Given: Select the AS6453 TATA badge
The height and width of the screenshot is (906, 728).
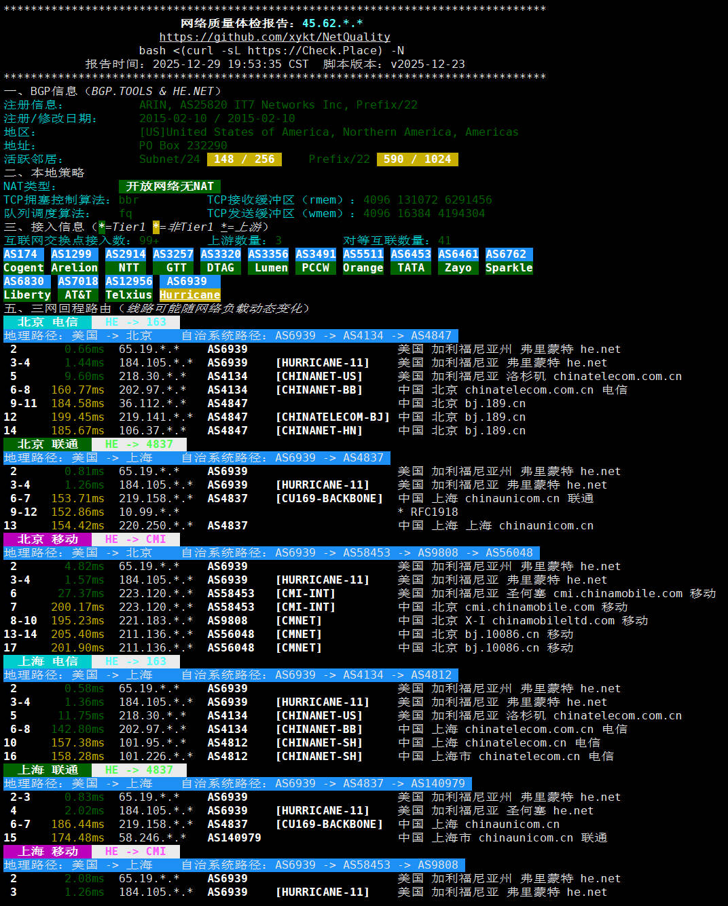Looking at the screenshot, I should coord(411,261).
